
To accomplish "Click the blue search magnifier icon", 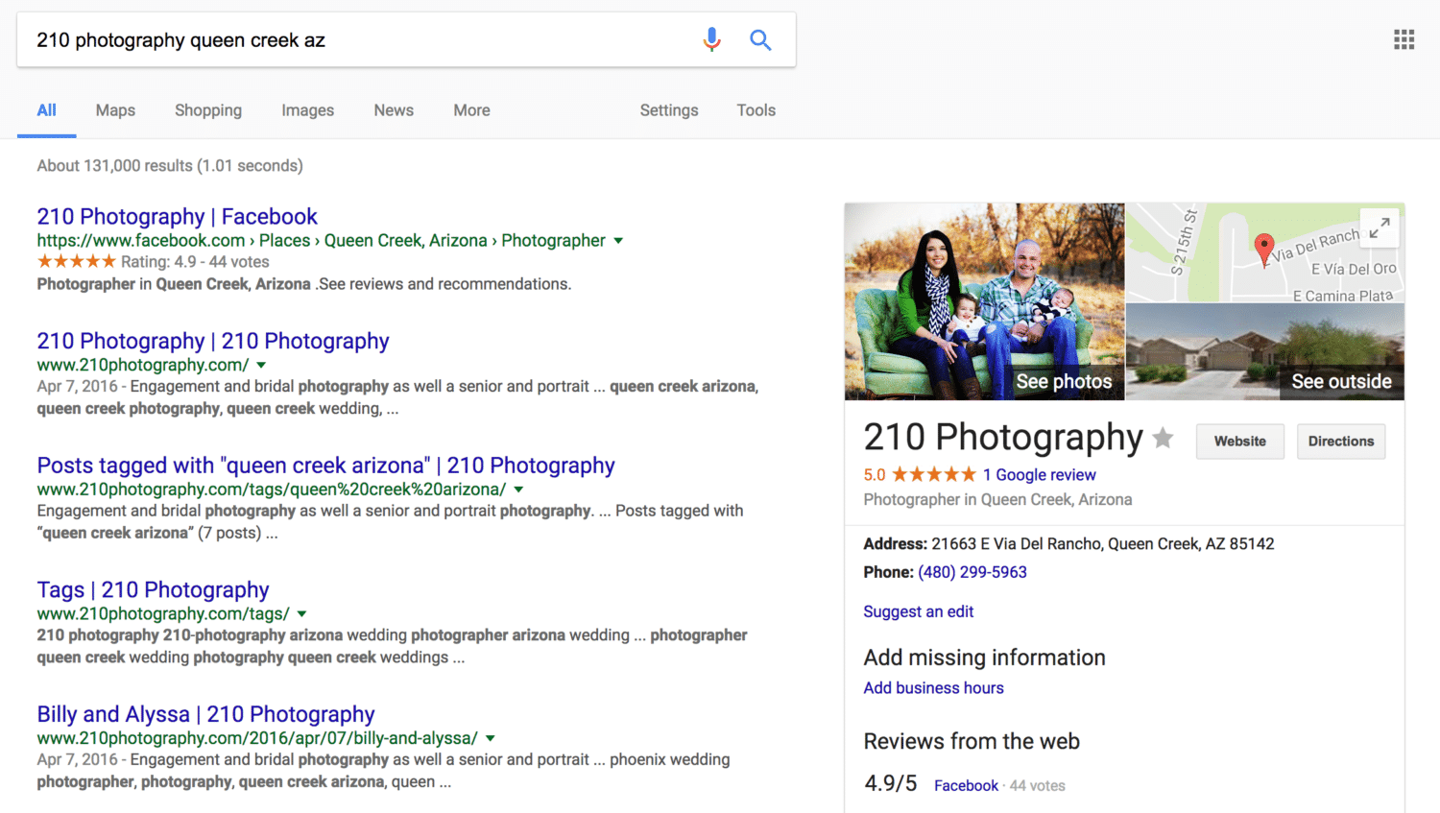I will [x=760, y=39].
